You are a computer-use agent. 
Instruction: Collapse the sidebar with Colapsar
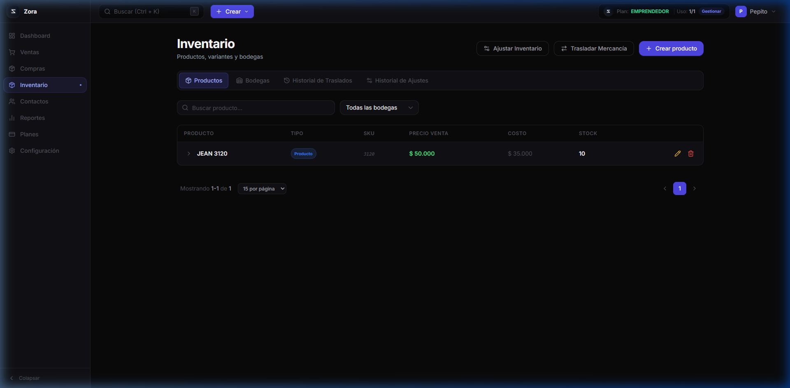coord(25,378)
